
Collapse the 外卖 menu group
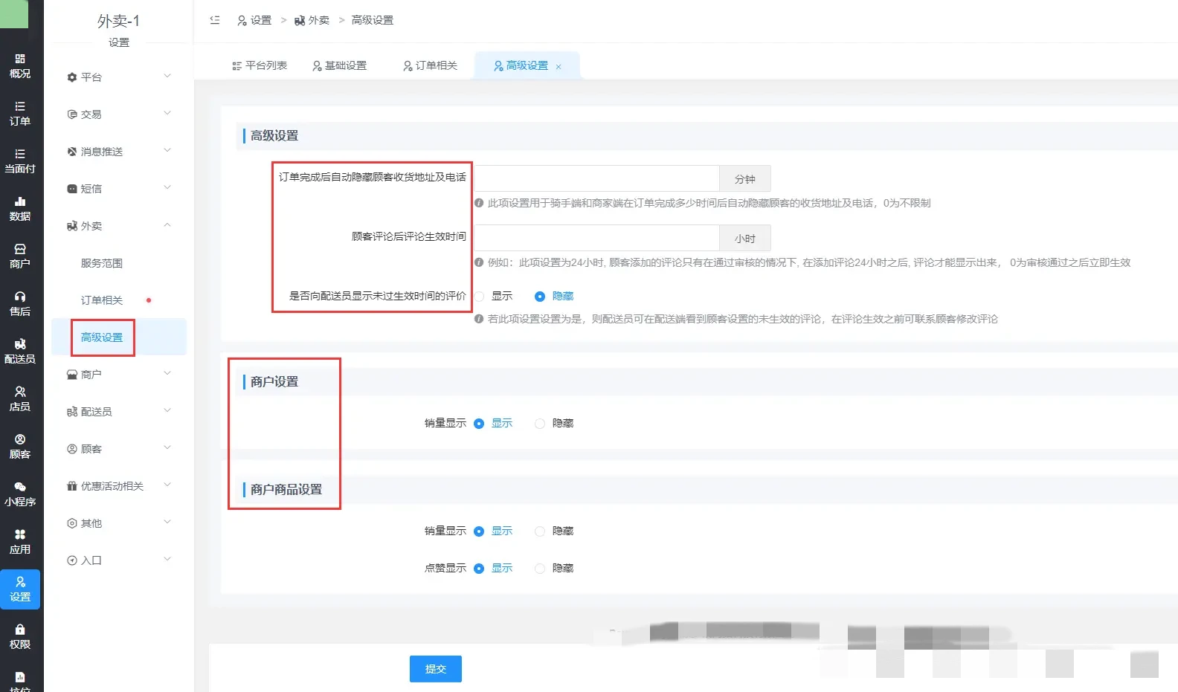119,225
